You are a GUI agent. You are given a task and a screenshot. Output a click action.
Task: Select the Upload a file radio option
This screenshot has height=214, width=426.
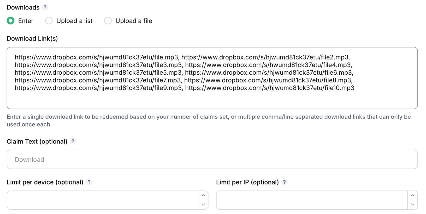pyautogui.click(x=108, y=21)
